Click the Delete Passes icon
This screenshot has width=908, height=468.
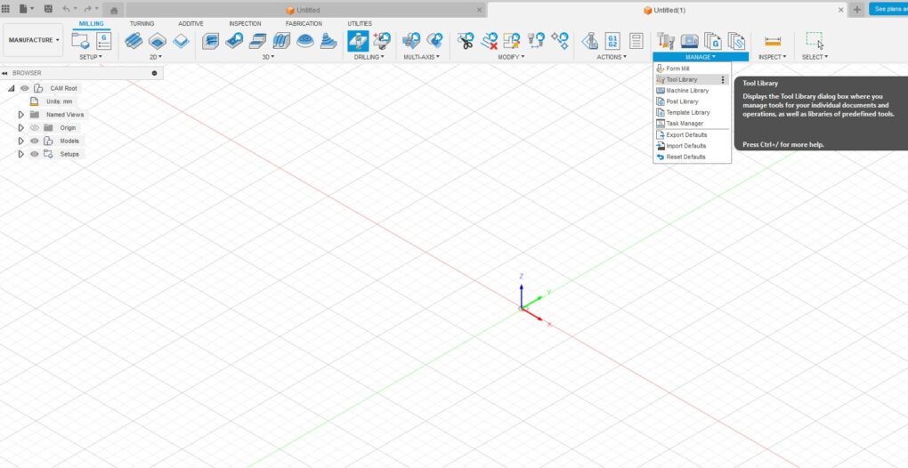point(490,41)
